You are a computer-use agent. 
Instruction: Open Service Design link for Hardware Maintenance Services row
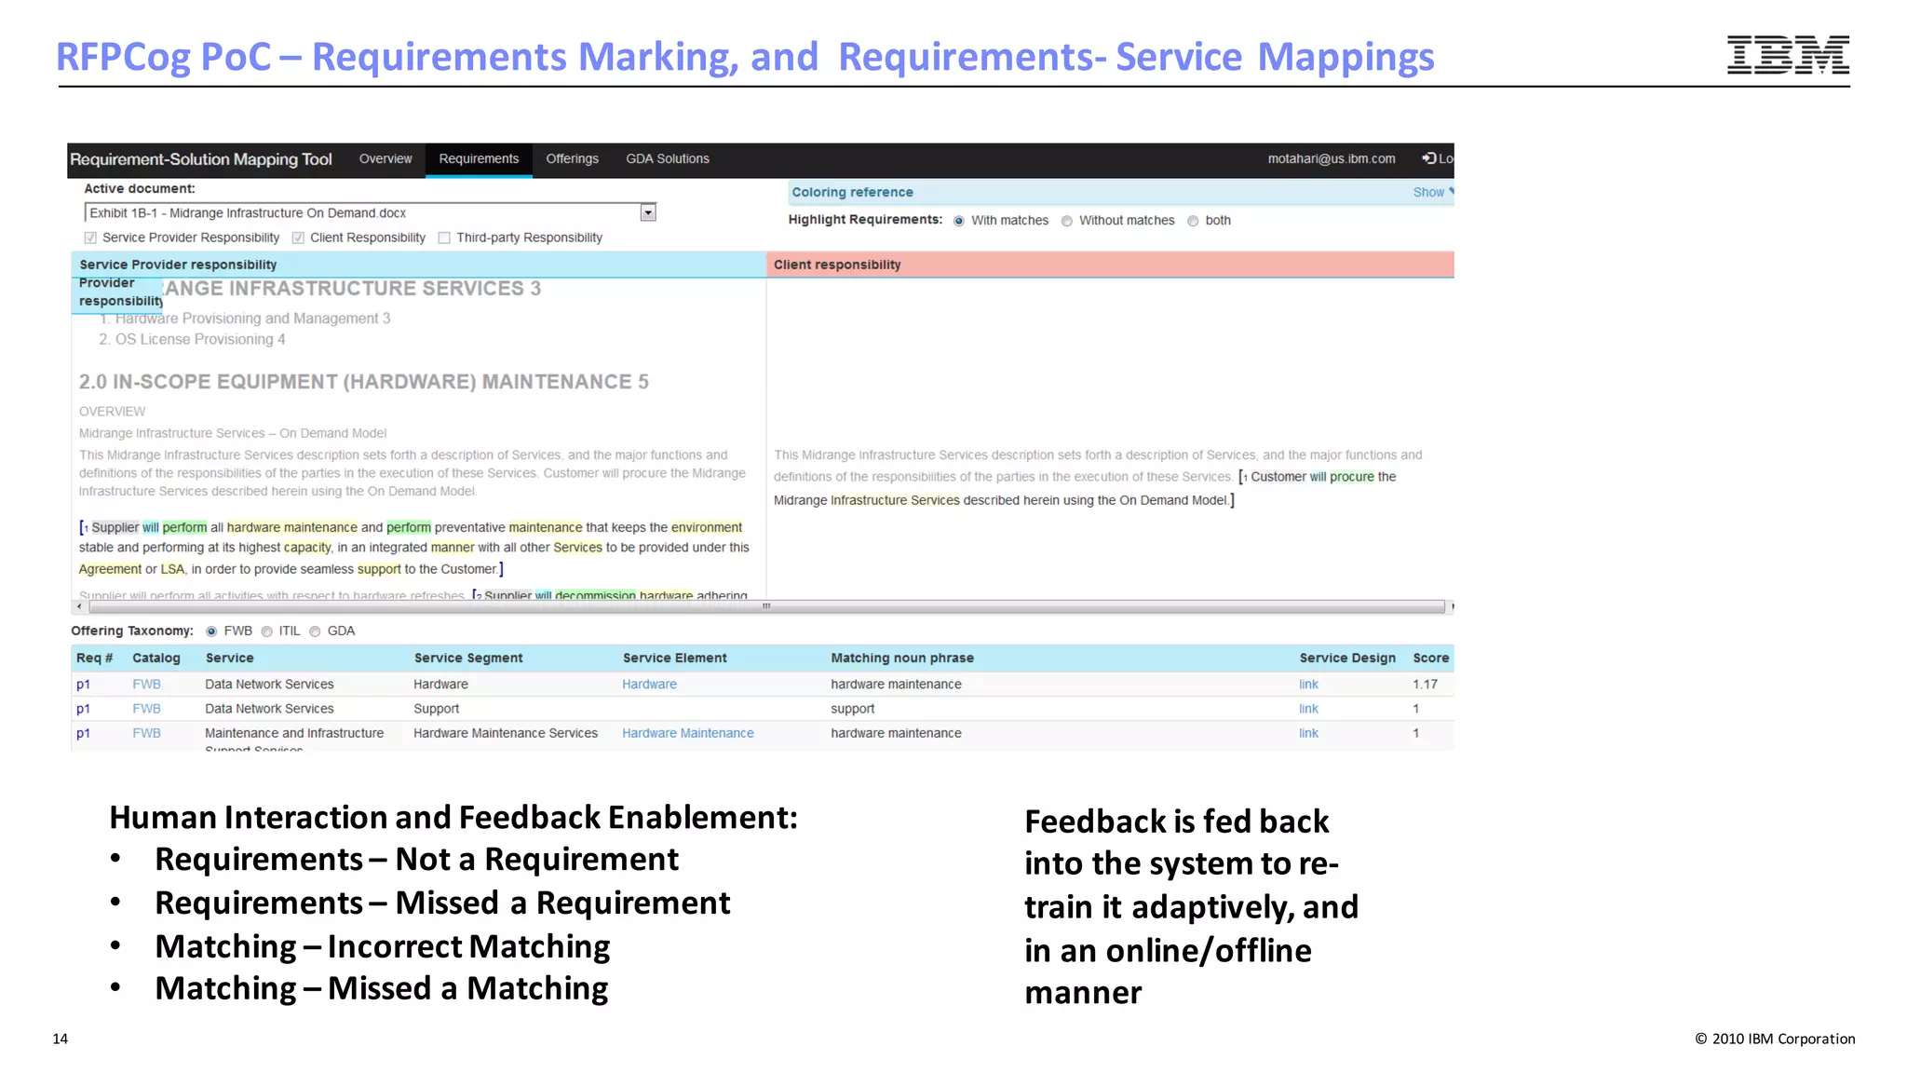pos(1308,733)
